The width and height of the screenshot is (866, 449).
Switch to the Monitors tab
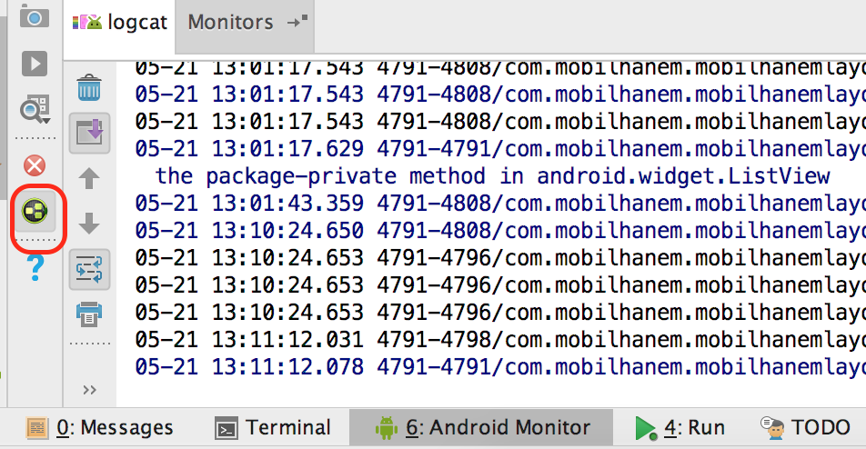230,23
